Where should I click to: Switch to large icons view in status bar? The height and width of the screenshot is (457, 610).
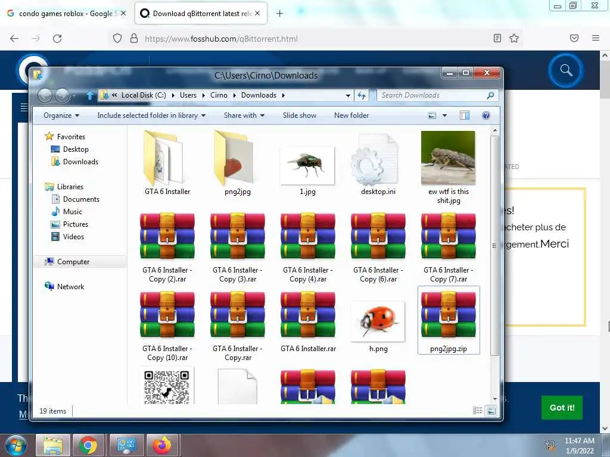click(x=491, y=411)
